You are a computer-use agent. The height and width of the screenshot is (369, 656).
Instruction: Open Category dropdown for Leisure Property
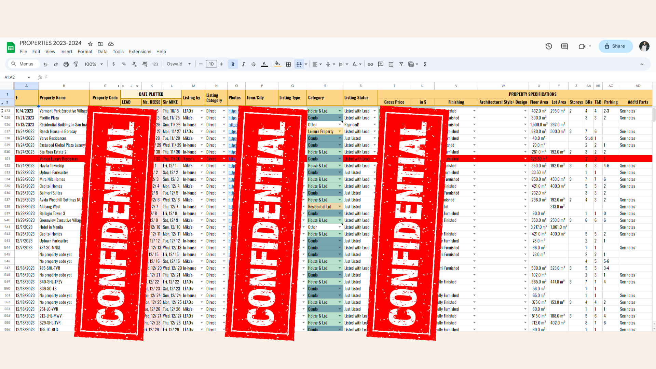[x=340, y=132]
